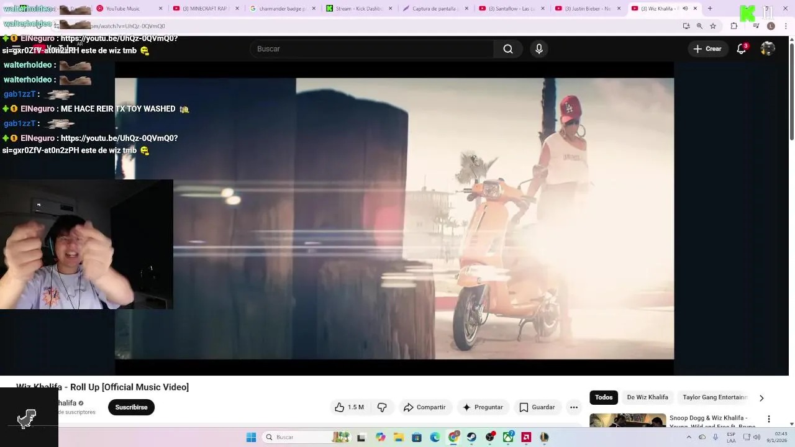Select the Taylor Gang Entertainment chip
Image resolution: width=795 pixels, height=447 pixels.
point(714,397)
